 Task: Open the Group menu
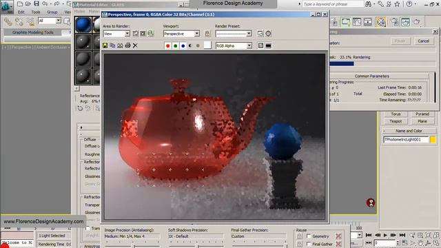52,12
